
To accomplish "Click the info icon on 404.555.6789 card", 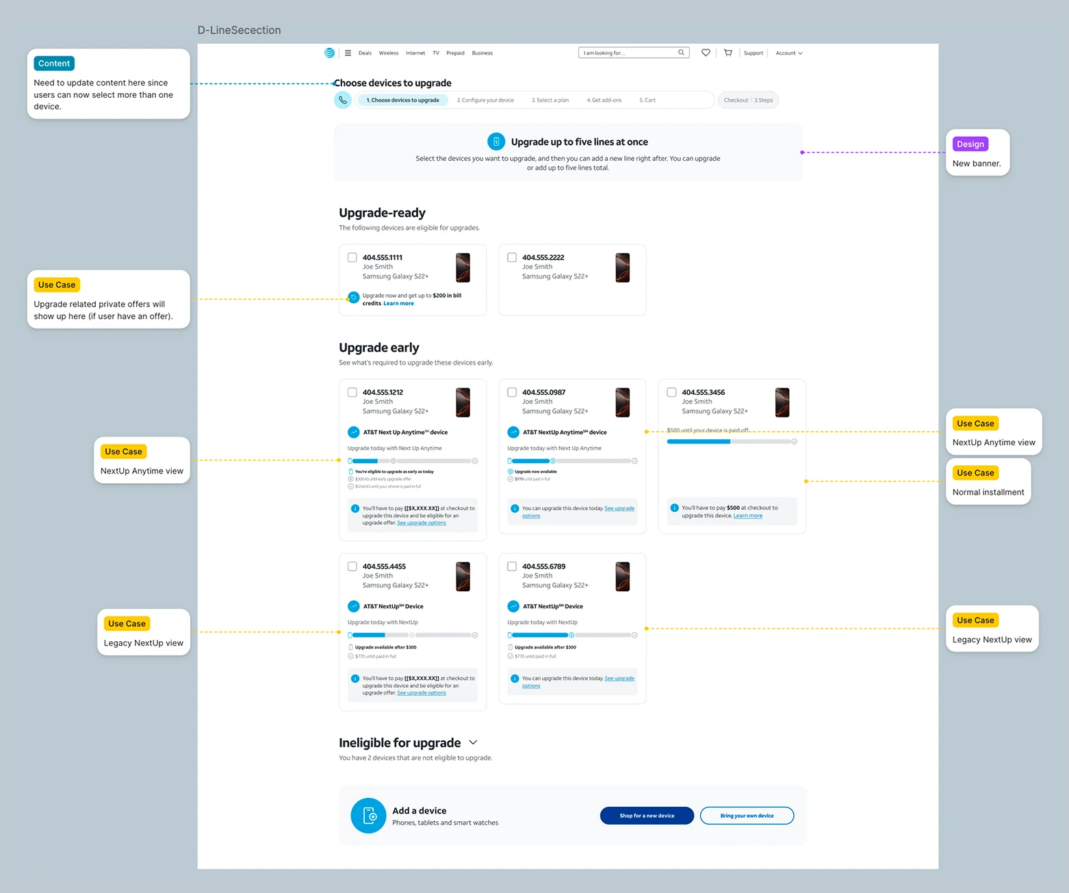I will 515,679.
